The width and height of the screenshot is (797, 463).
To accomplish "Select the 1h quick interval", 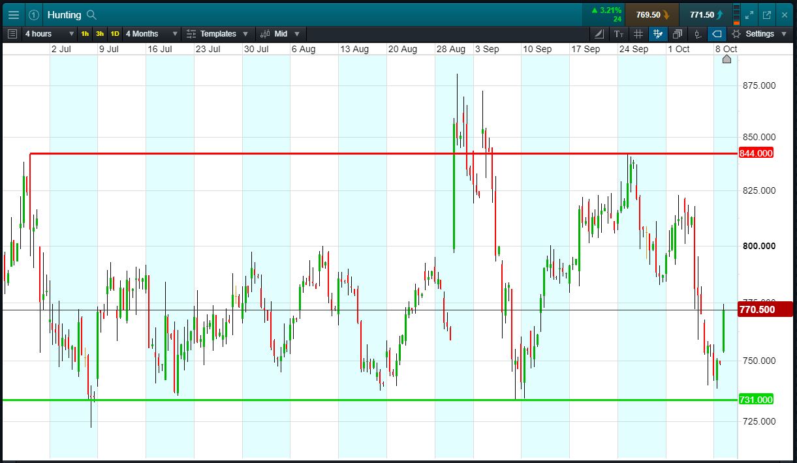I will [86, 34].
